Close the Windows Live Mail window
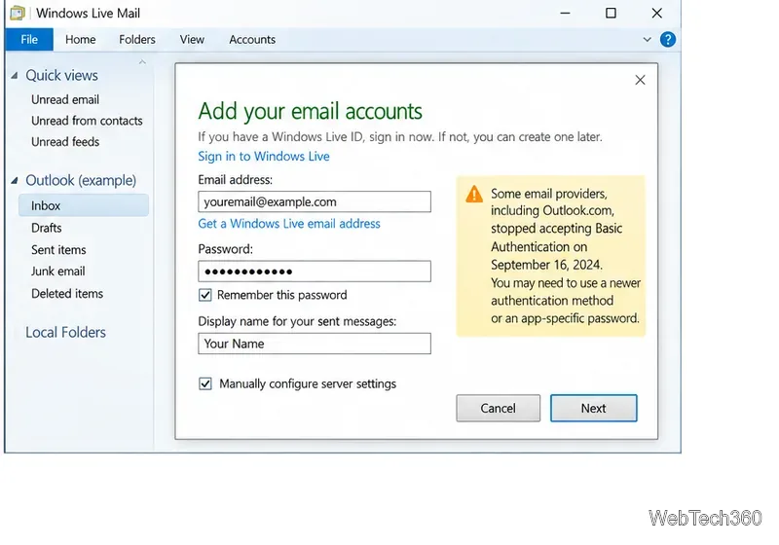This screenshot has width=779, height=545. [x=656, y=13]
